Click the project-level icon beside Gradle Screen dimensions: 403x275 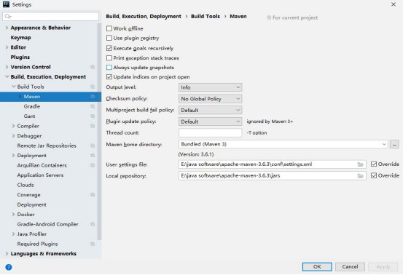pos(93,106)
